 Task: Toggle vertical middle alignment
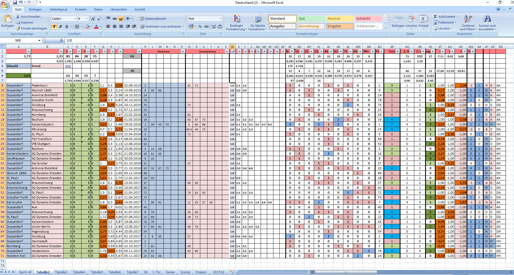[x=115, y=19]
